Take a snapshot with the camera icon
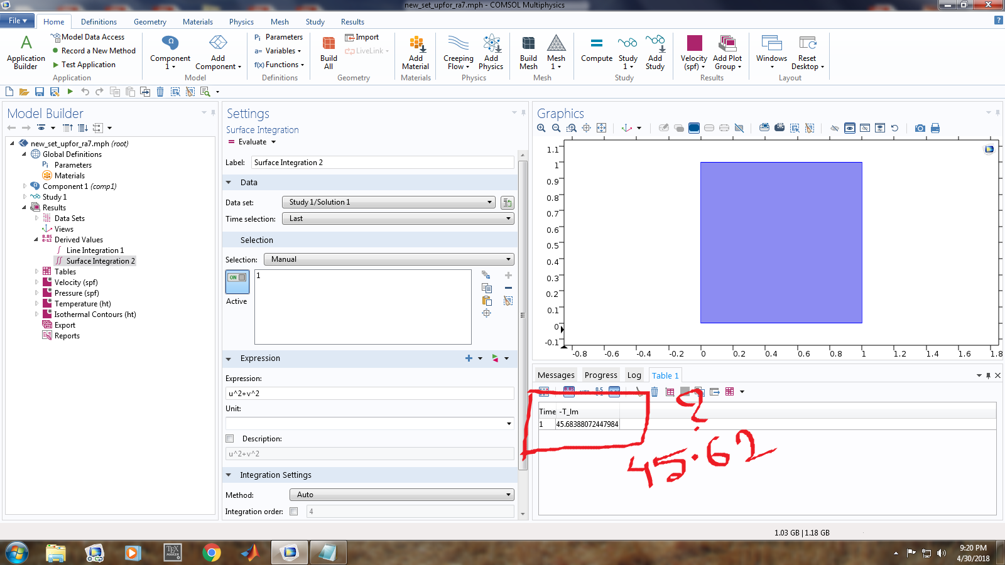The image size is (1005, 565). (x=920, y=128)
